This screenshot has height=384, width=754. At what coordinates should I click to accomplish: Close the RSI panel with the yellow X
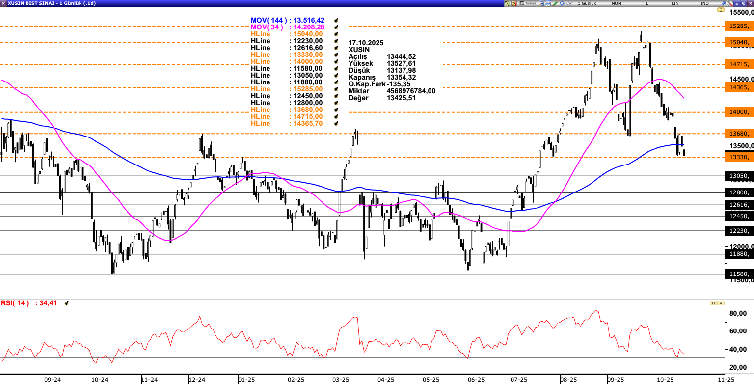(720, 303)
